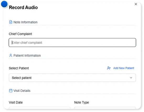Click the blue circle indicator
Screen dimensions: 144x112
4,4
